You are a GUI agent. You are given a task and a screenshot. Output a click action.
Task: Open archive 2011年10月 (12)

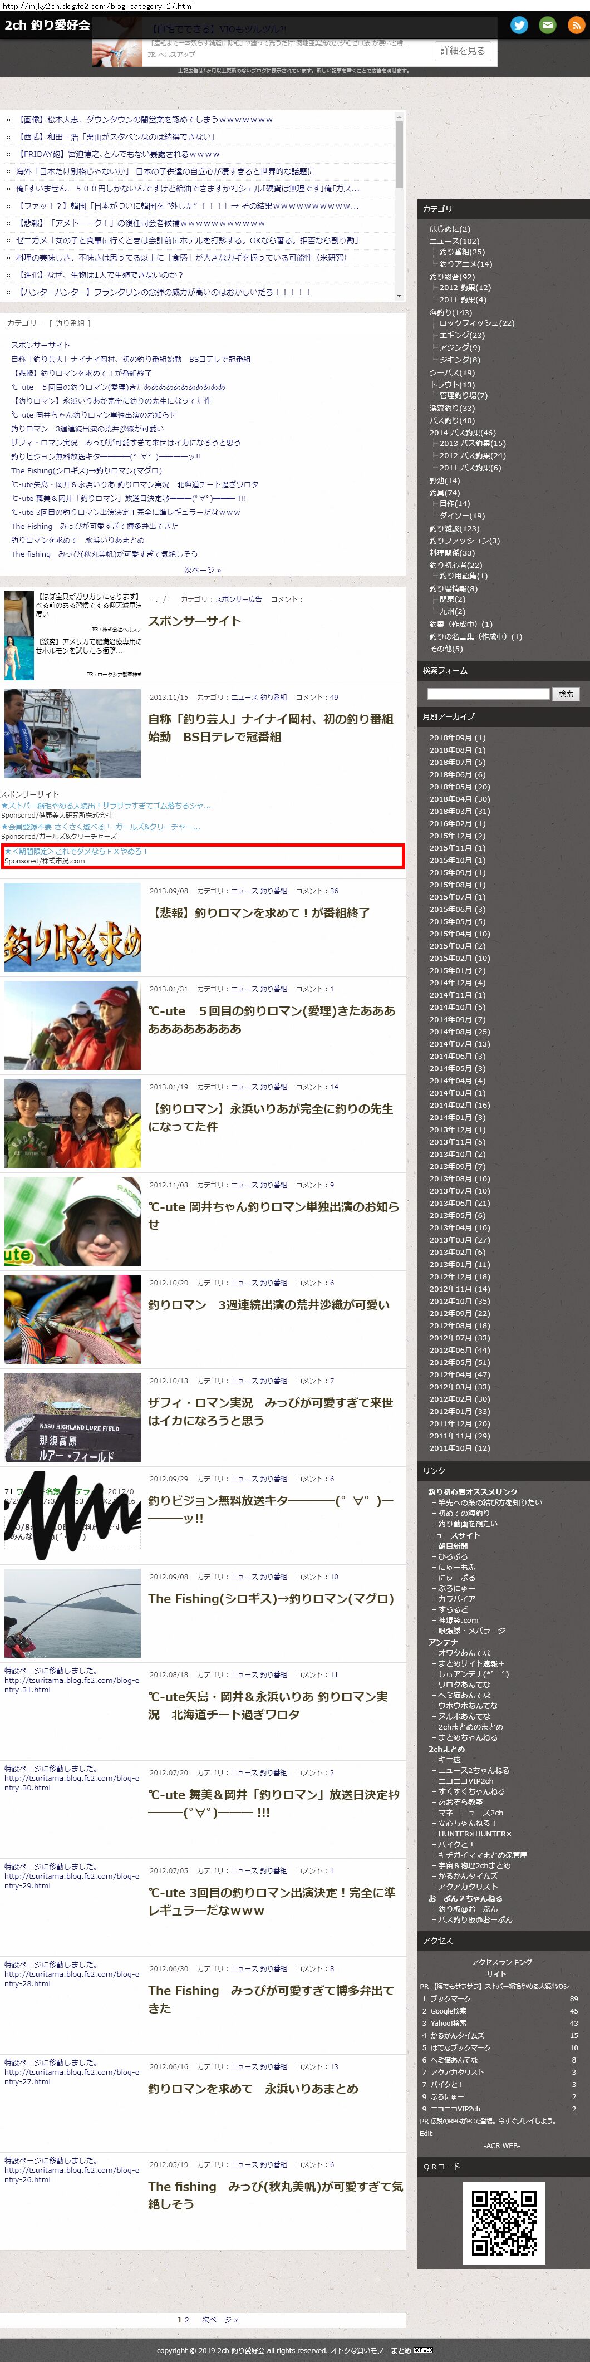coord(460,1448)
